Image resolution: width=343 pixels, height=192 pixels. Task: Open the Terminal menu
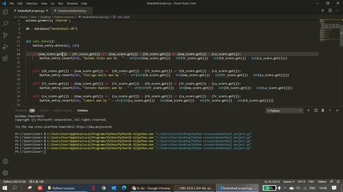click(72, 3)
